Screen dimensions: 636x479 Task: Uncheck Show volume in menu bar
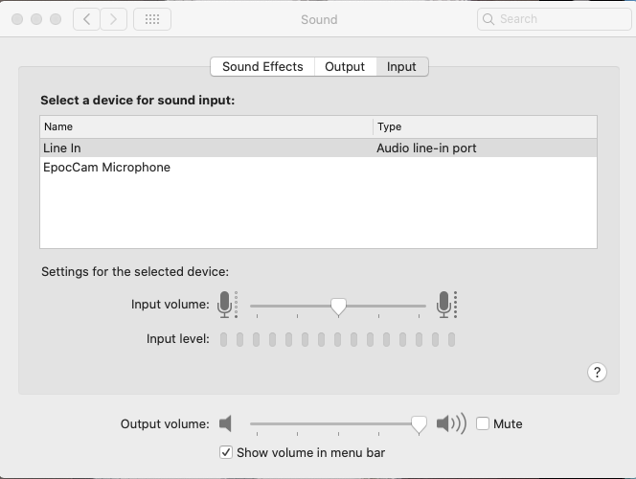point(226,452)
